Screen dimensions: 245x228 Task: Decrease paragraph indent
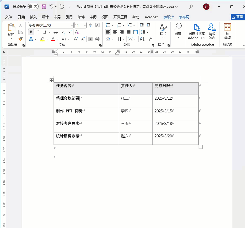pos(142,25)
